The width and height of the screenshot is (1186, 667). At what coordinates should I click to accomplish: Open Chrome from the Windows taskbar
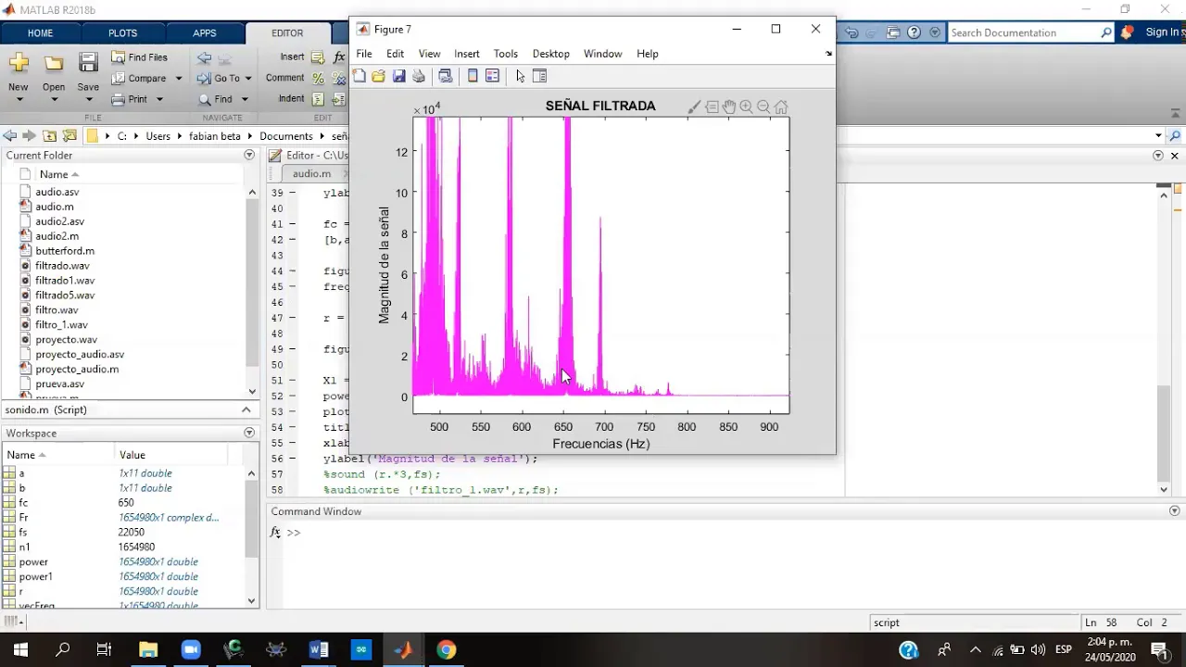point(447,649)
